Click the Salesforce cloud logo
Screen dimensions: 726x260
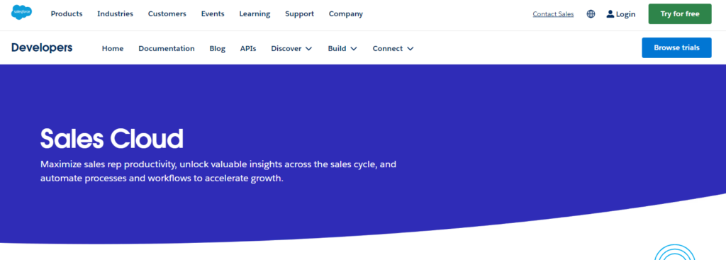click(22, 13)
